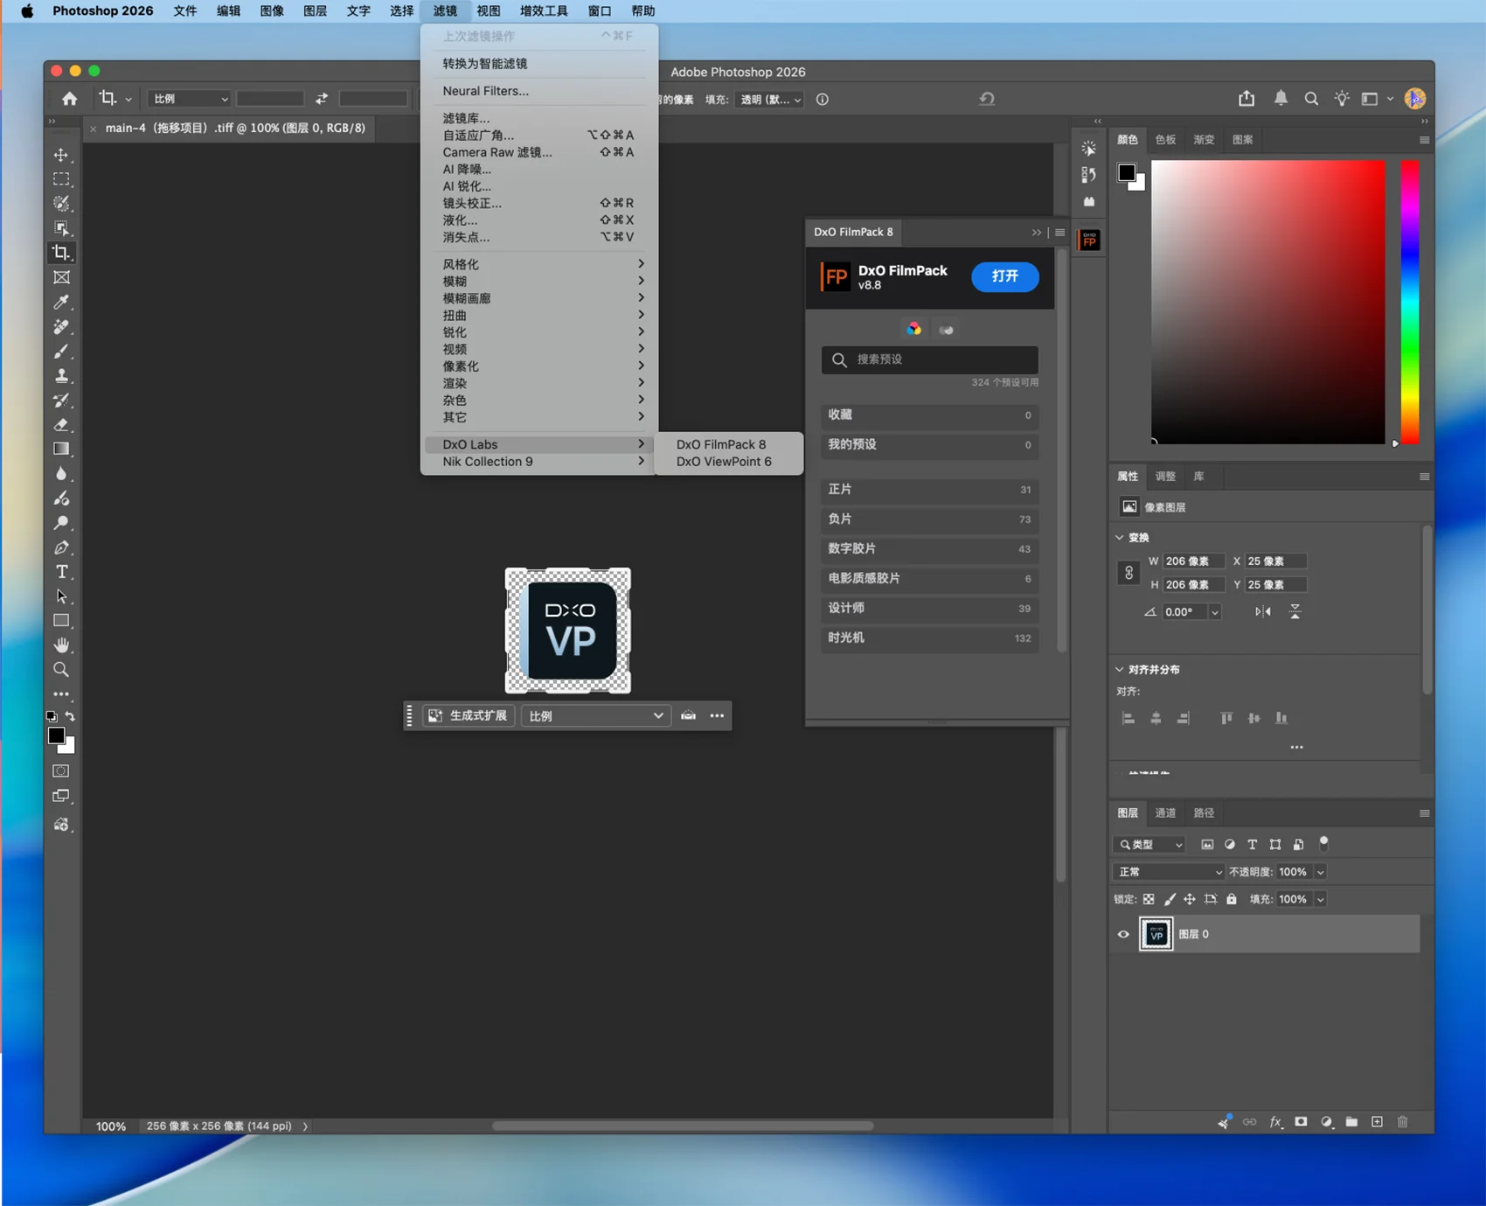Open 比例 dropdown in contextual task bar
This screenshot has height=1206, width=1486.
pos(595,715)
